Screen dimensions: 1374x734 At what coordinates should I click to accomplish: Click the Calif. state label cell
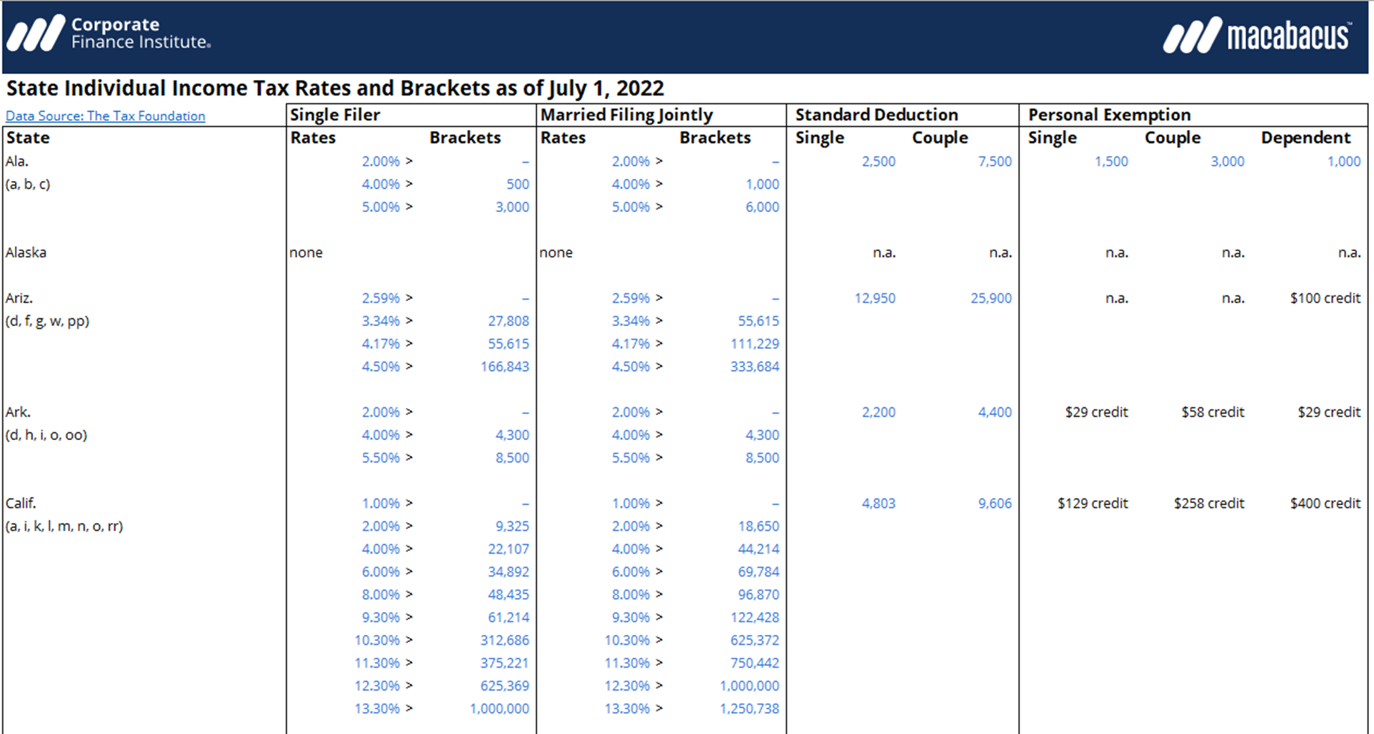[21, 504]
